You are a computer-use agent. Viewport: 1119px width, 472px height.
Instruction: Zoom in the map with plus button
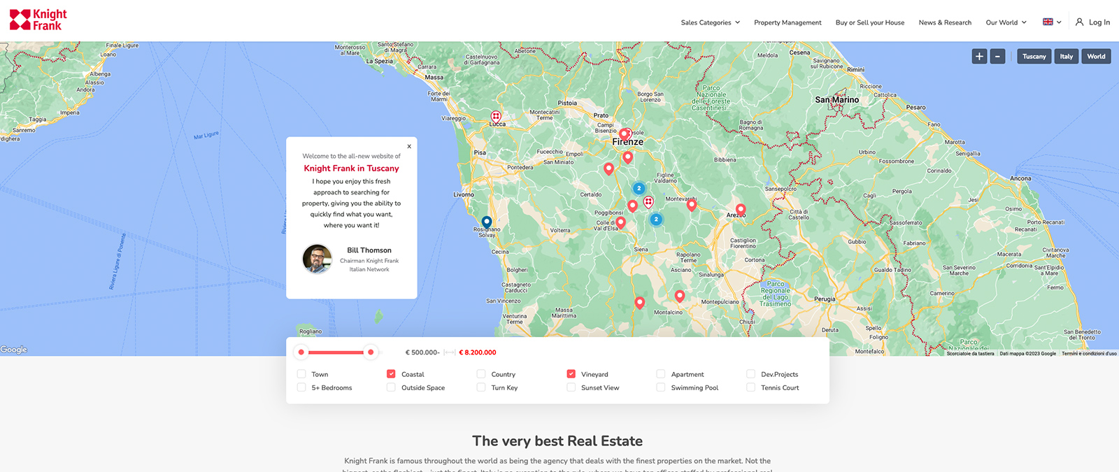[x=979, y=57]
